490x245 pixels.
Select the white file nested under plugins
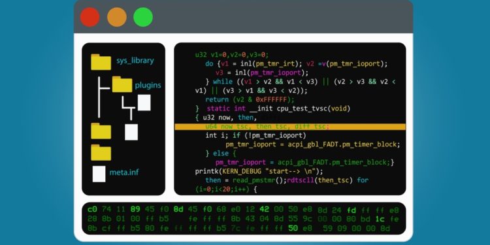(x=144, y=103)
